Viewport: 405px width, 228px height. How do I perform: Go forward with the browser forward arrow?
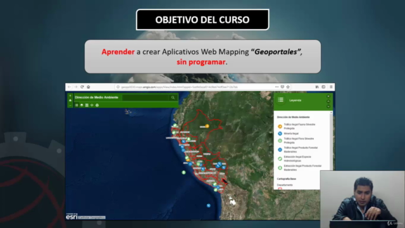point(76,87)
